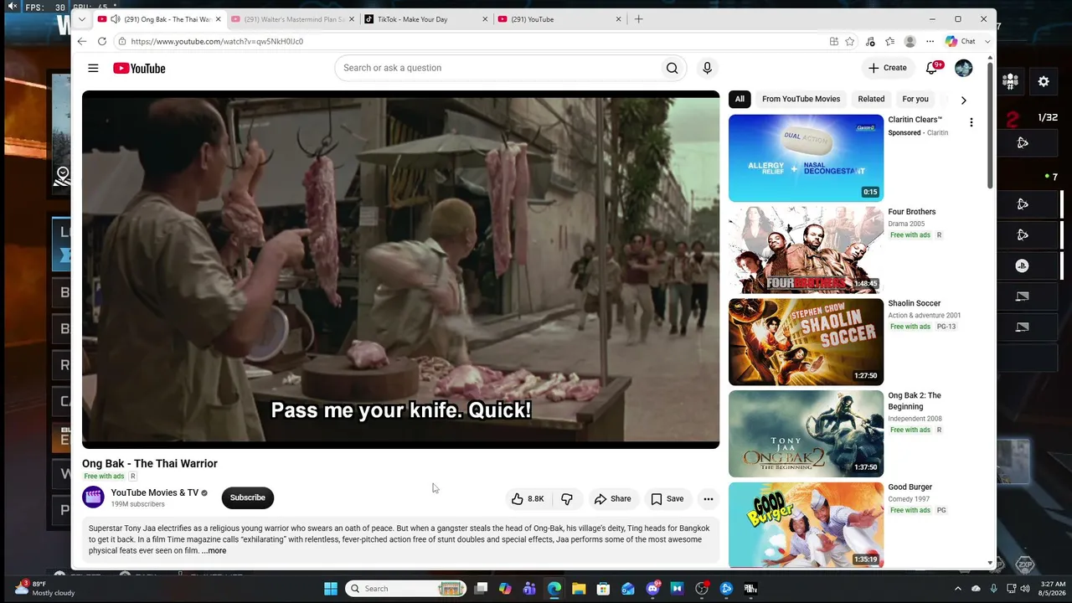Click the Share button
This screenshot has width=1072, height=603.
pos(613,499)
